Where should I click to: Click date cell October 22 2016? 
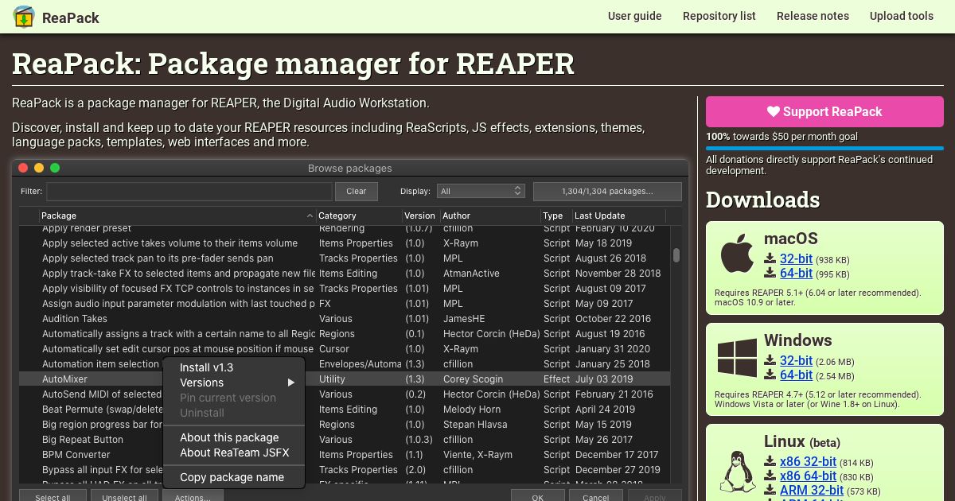[x=613, y=319]
